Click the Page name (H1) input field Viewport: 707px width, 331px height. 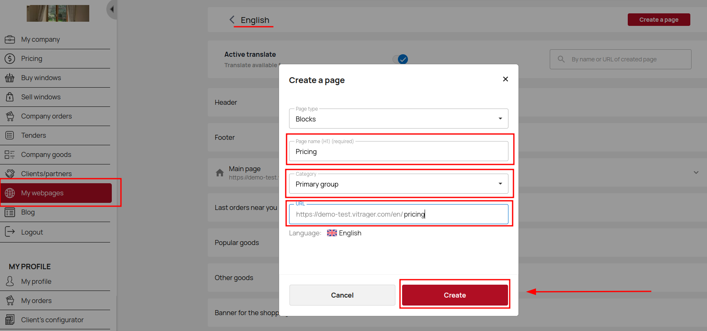point(399,151)
